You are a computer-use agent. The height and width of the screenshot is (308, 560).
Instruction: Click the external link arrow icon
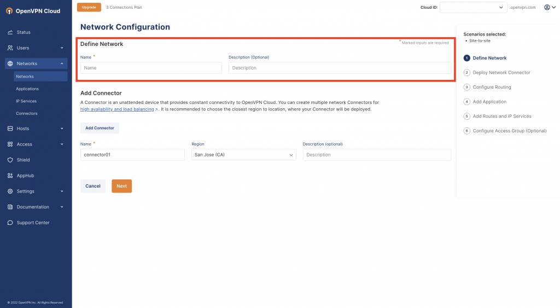coord(156,110)
